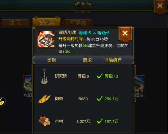The image size is (168, 134).
Task: Close the 研究院 window
Action: pyautogui.click(x=160, y=6)
